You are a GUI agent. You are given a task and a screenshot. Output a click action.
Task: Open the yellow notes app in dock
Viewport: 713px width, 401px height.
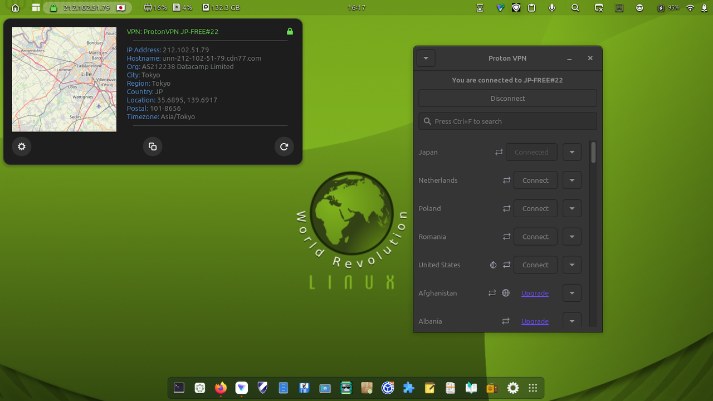(429, 388)
